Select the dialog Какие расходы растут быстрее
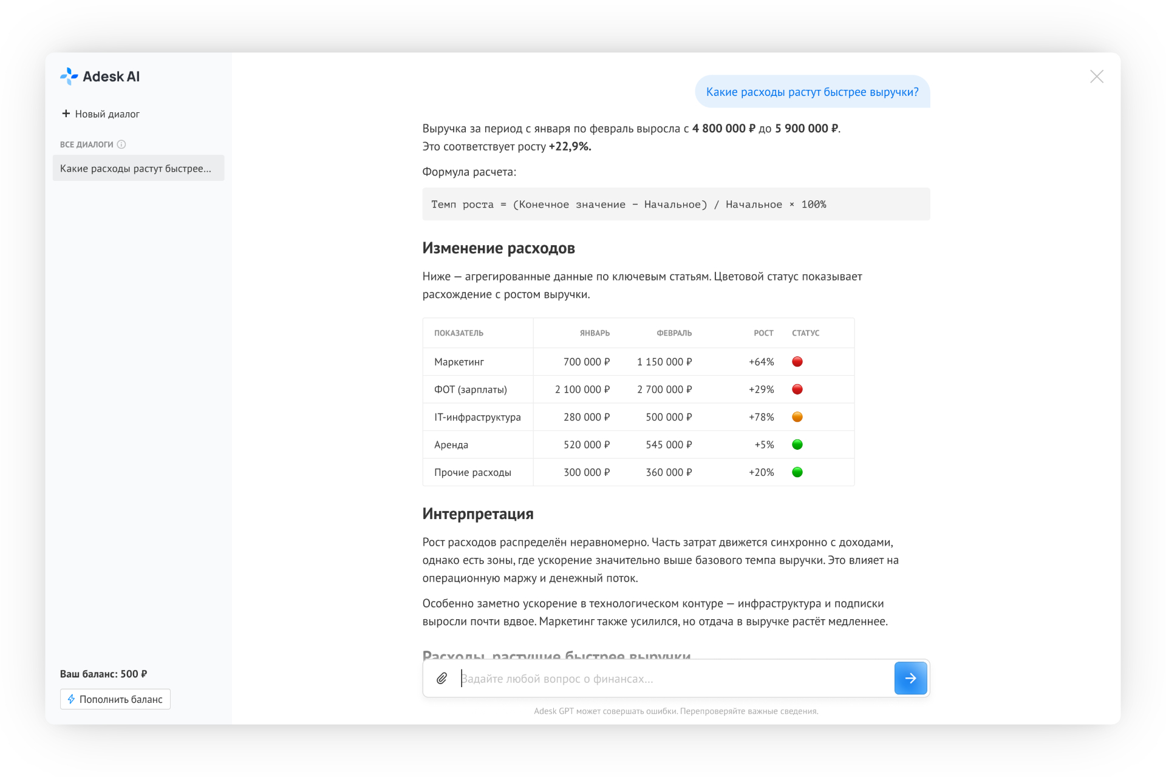 138,168
